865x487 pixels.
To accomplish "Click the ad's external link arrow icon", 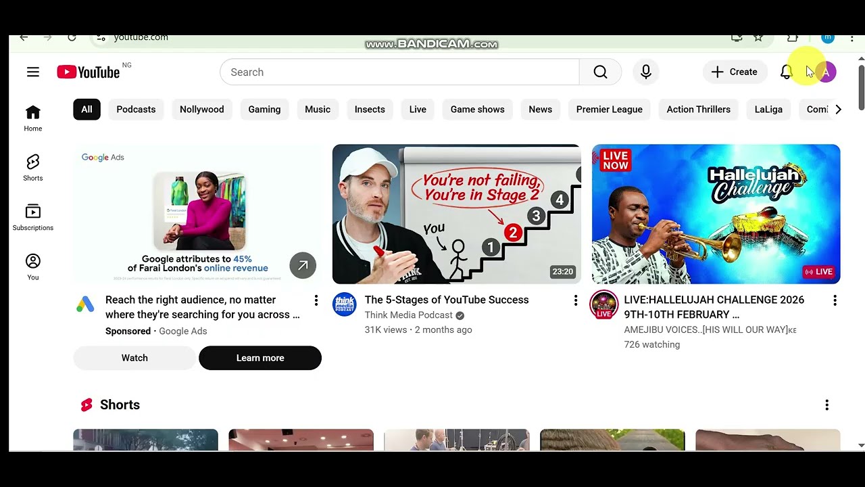I will pos(303,265).
